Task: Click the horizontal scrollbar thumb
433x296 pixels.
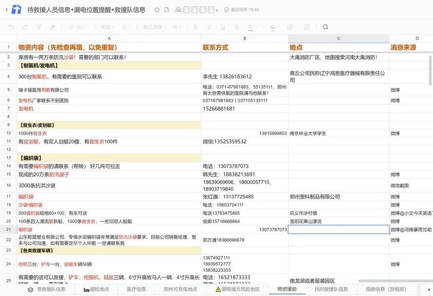Action: coord(395,281)
